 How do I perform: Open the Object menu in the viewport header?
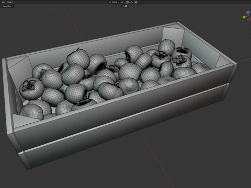10,2
